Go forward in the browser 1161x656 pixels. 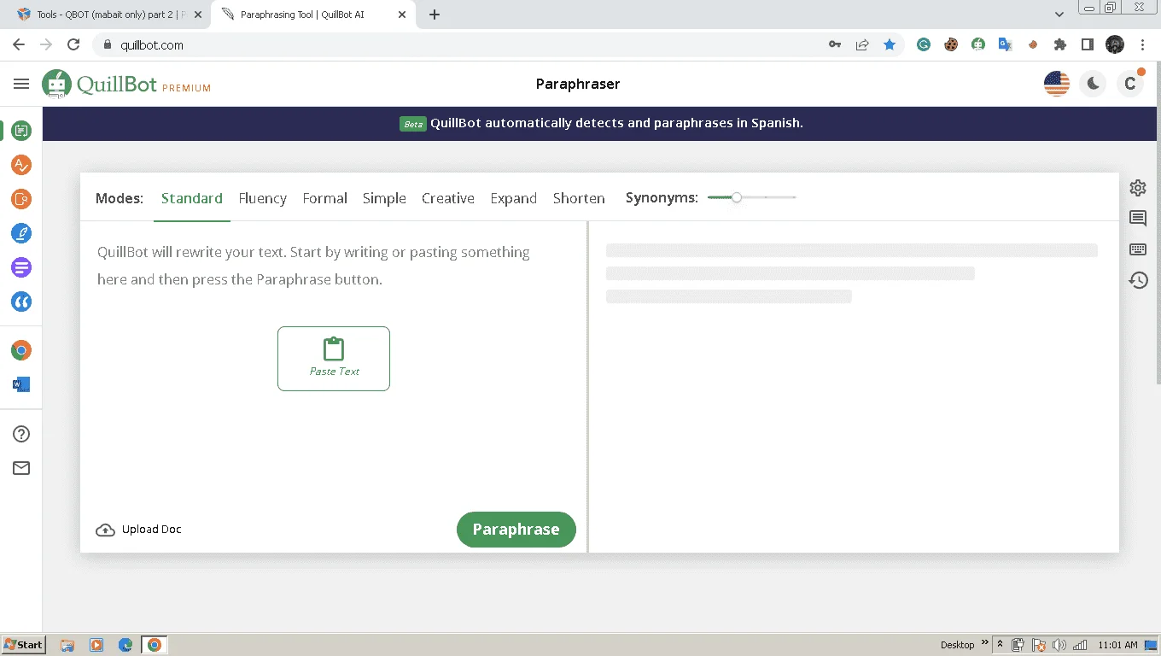point(46,44)
